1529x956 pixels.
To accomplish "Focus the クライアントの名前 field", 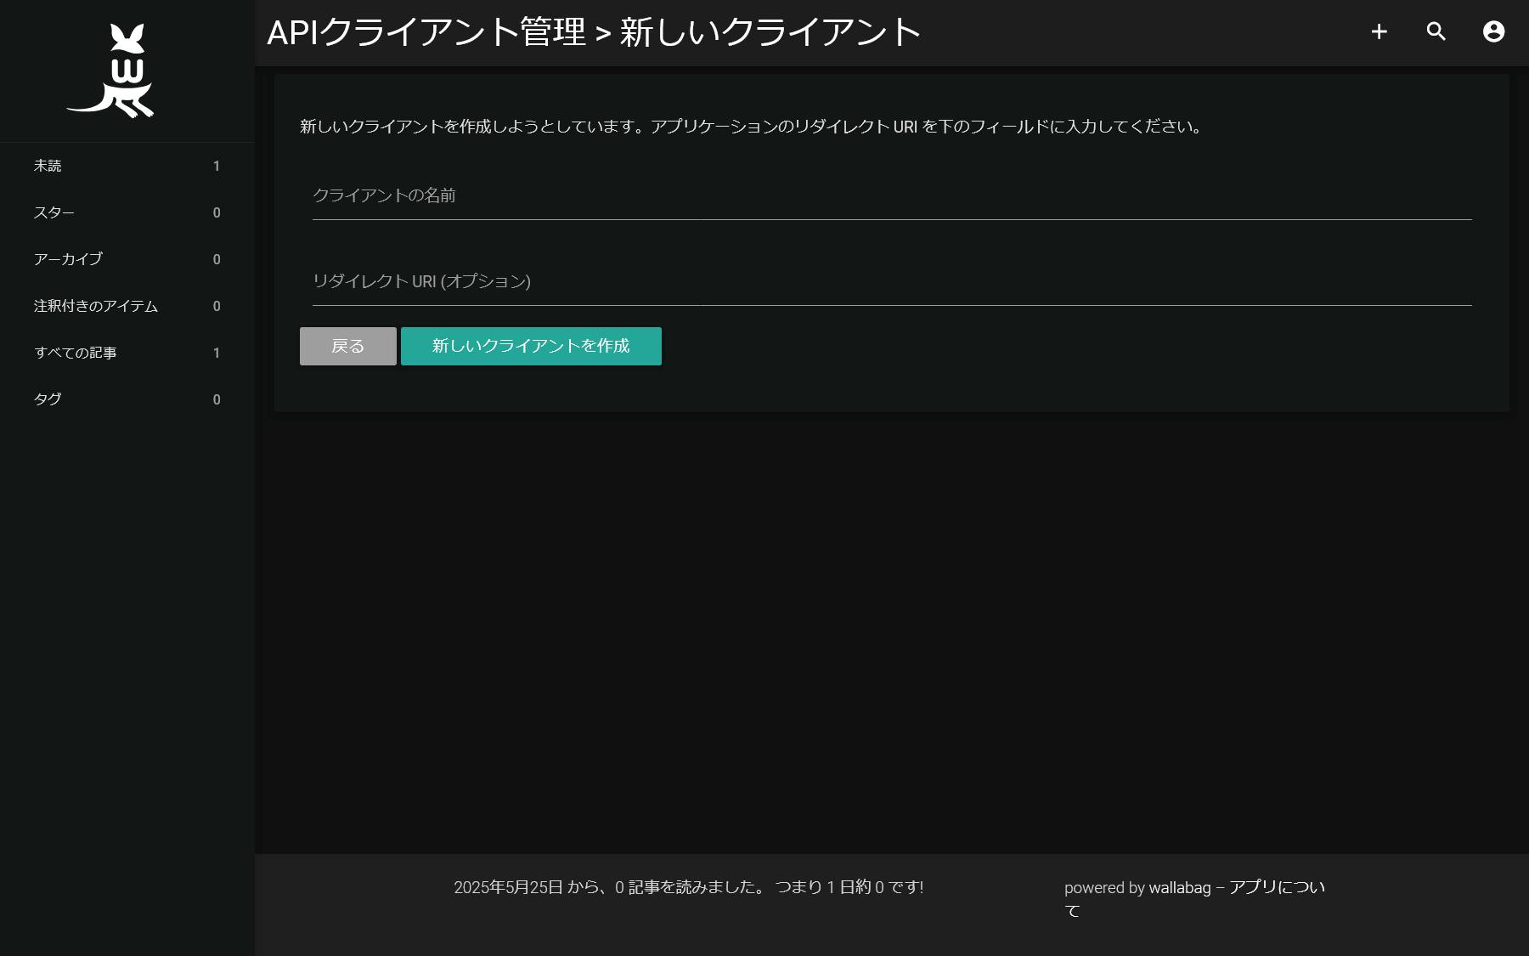I will (x=891, y=197).
